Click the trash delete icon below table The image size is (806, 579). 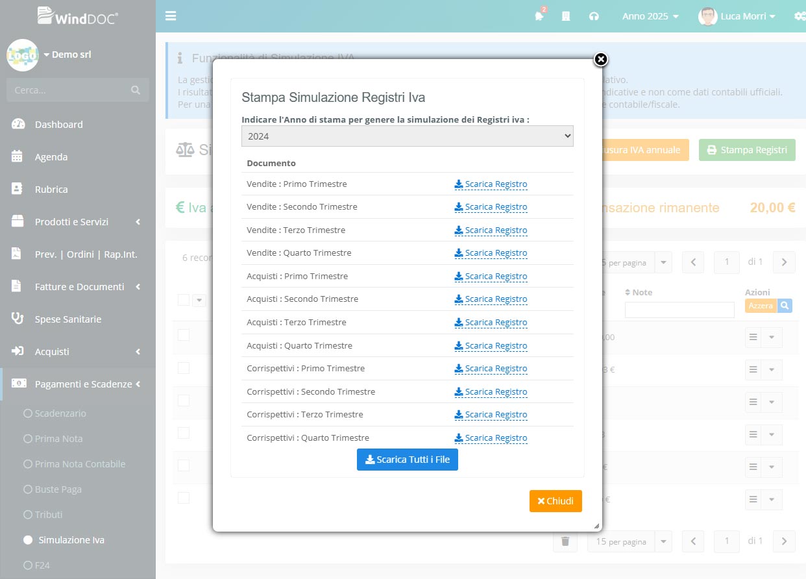click(x=565, y=541)
